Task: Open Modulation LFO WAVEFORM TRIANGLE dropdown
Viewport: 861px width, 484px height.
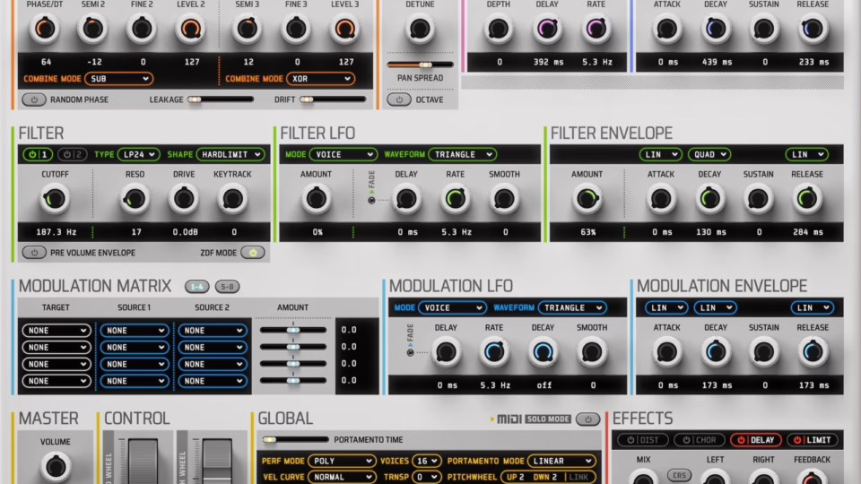Action: [572, 307]
